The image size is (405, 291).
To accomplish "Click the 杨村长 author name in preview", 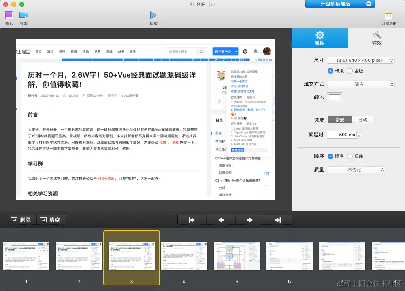I will tap(32, 96).
